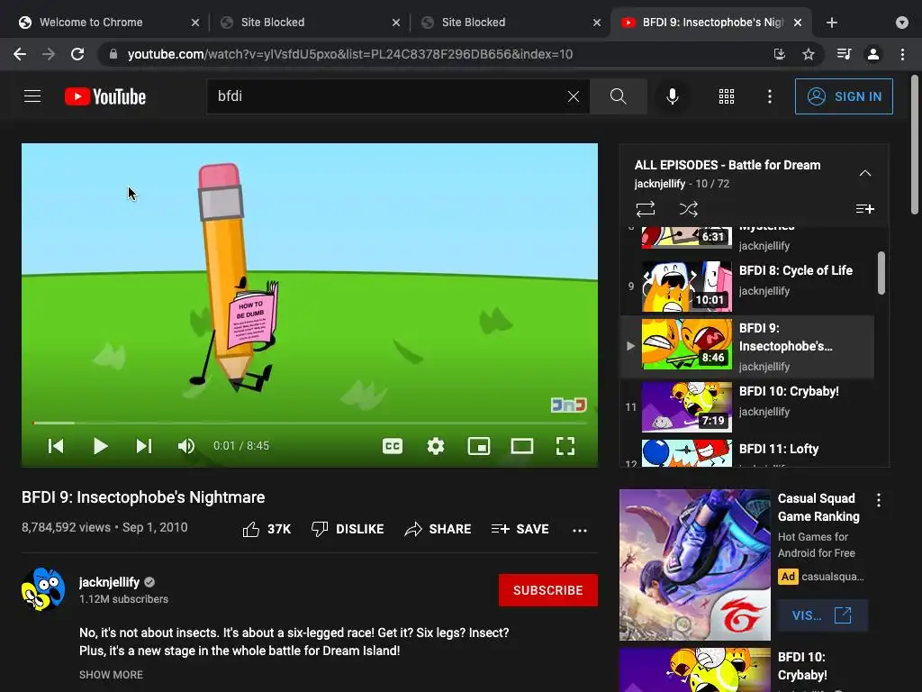View site information lock icon
Viewport: 922px width, 692px height.
(x=113, y=54)
